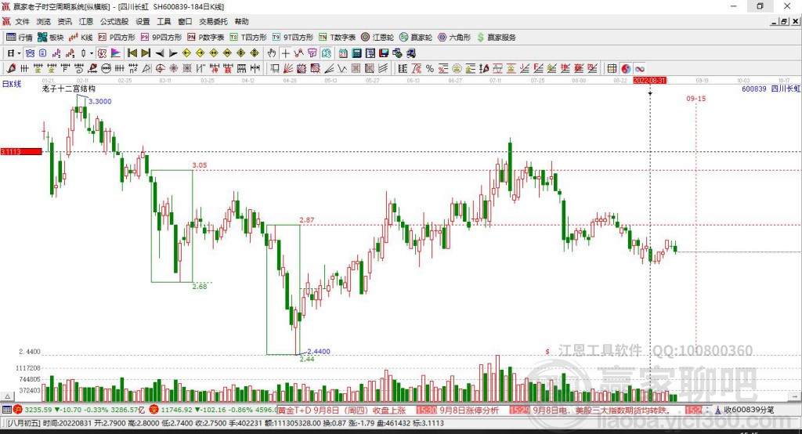
Task: Open the 江恩轮 Gann wheel
Action: click(x=378, y=38)
